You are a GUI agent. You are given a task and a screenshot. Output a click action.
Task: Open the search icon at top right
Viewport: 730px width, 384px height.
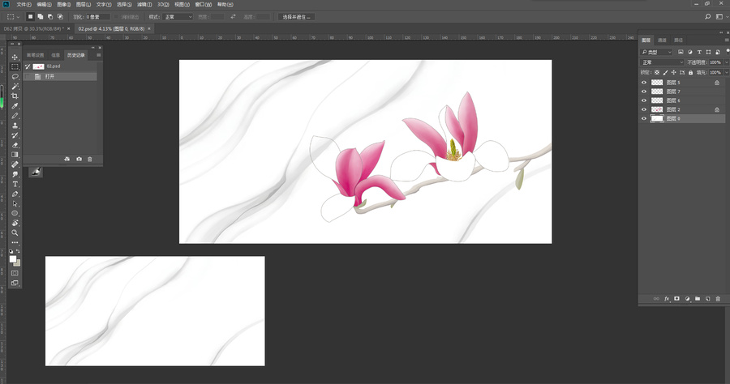(707, 17)
